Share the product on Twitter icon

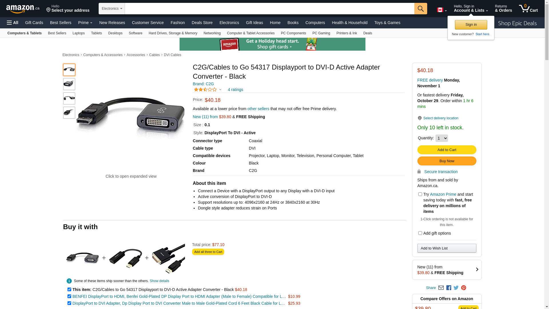[456, 288]
